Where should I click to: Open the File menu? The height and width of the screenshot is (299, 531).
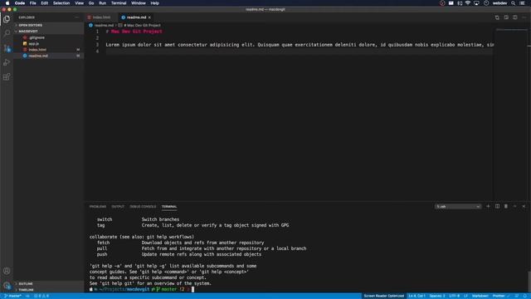pyautogui.click(x=33, y=3)
